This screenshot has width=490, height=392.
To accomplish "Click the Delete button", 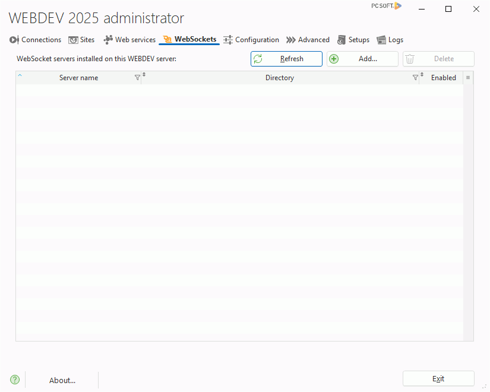I will [x=438, y=59].
